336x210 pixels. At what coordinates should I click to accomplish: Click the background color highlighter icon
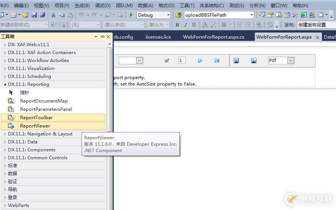213,25
